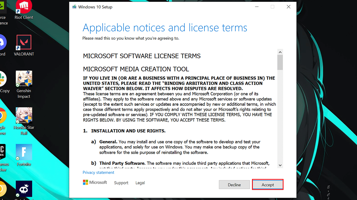The image size is (357, 200).
Task: Click the Google Chrome desktop icon
Action: 2,116
